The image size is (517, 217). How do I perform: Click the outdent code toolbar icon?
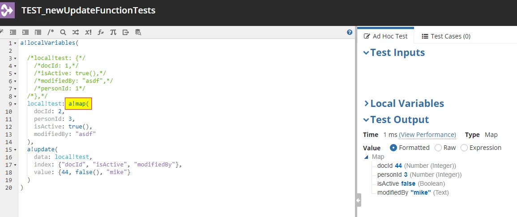(x=13, y=32)
